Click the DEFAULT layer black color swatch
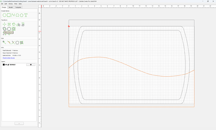Viewport: 216px width, 130px height. 4,65
